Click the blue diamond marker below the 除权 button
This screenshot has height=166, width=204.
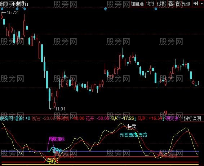(x=156, y=9)
